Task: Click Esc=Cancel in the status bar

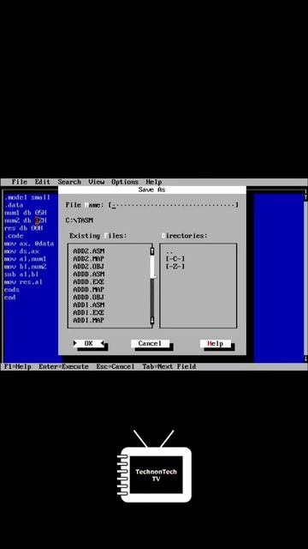Action: pos(115,366)
